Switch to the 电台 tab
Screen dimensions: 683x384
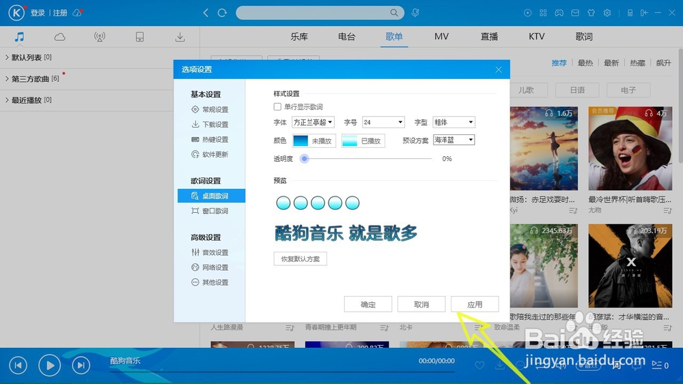click(347, 37)
